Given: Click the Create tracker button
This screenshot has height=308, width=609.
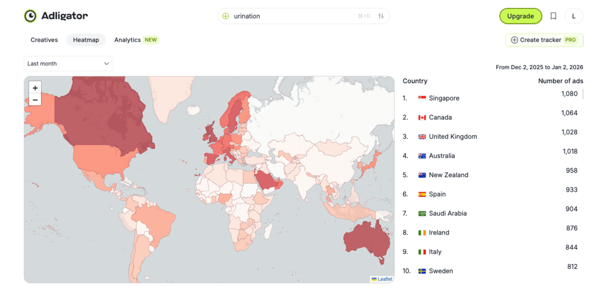Looking at the screenshot, I should [x=544, y=40].
